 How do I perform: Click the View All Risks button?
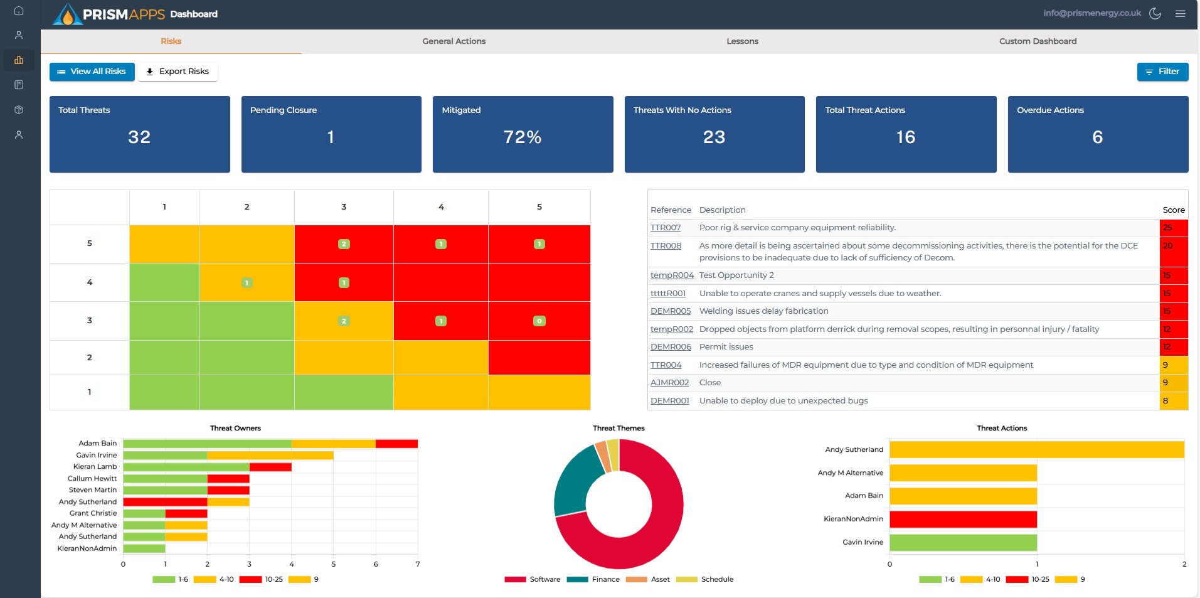[92, 72]
